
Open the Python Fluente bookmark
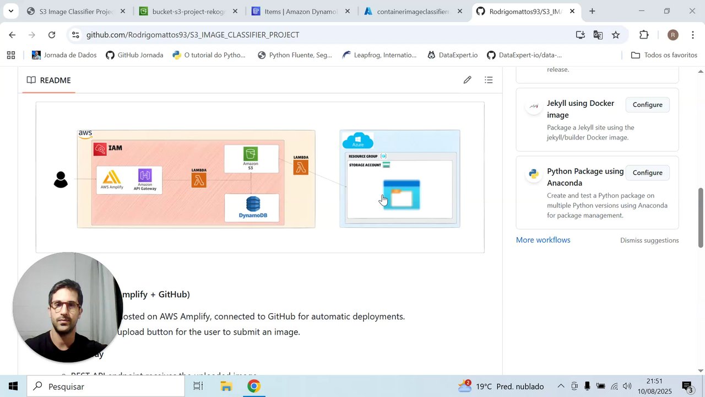(295, 55)
